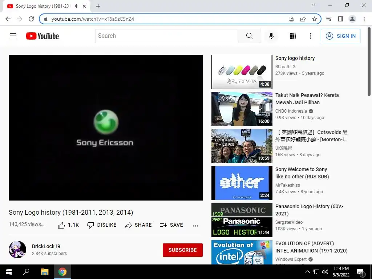Open YouTube settings three-dot menu
This screenshot has height=279, width=372.
[x=310, y=36]
